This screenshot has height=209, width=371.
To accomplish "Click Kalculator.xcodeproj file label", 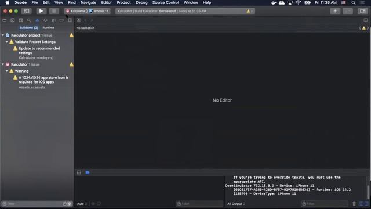I will pyautogui.click(x=35, y=58).
